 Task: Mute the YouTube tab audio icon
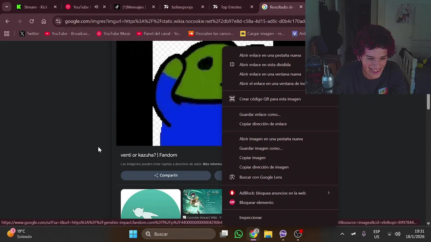[96, 7]
